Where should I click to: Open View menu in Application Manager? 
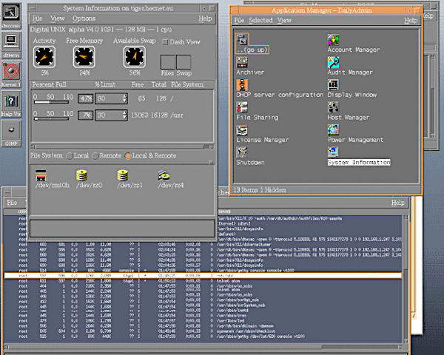pos(284,21)
